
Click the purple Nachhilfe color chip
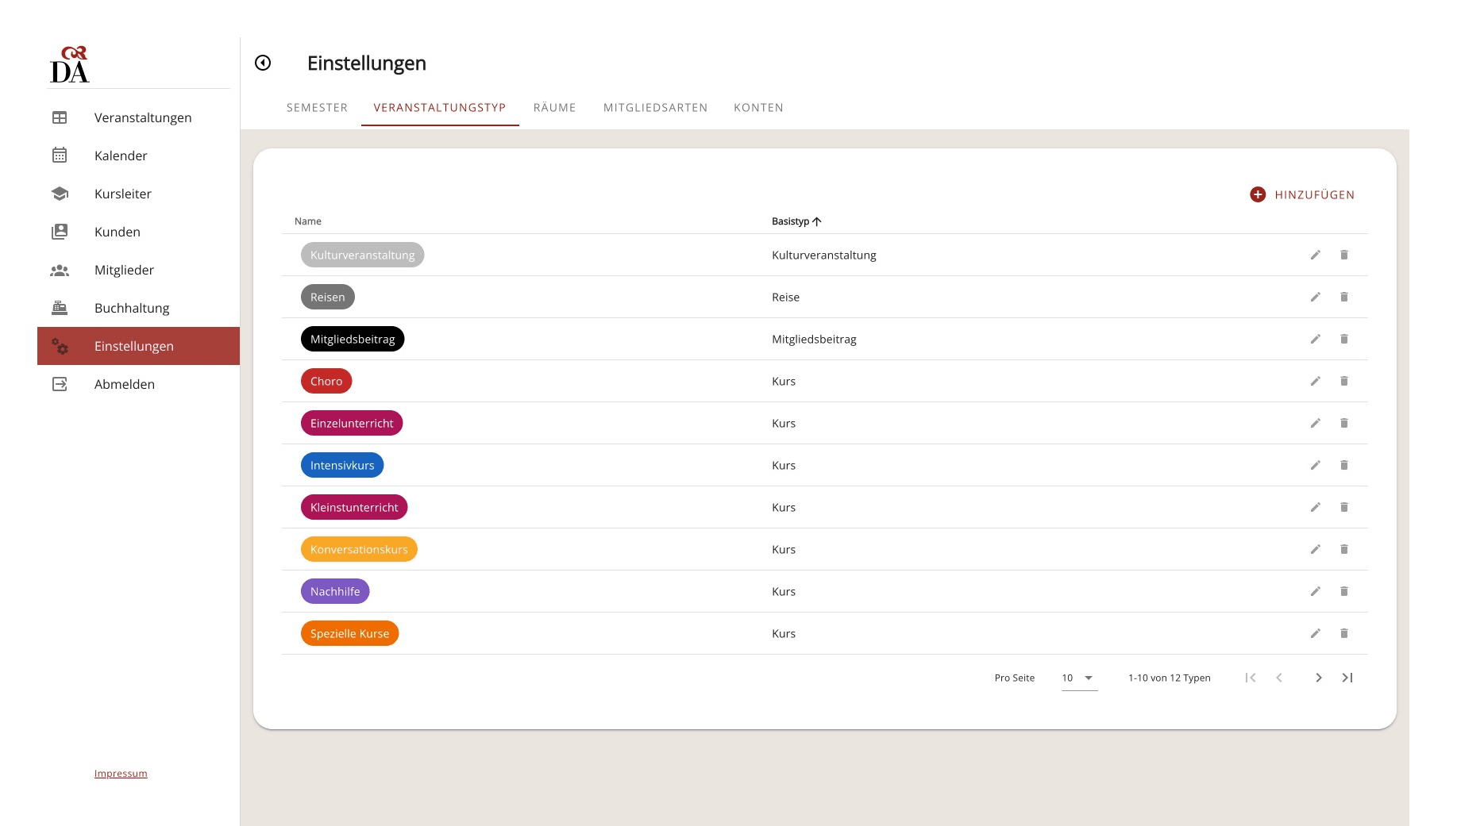pos(335,591)
